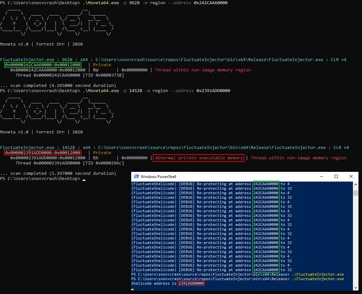This screenshot has width=362, height=294.
Task: Close the Windows PowerShell window
Action: pyautogui.click(x=351, y=176)
